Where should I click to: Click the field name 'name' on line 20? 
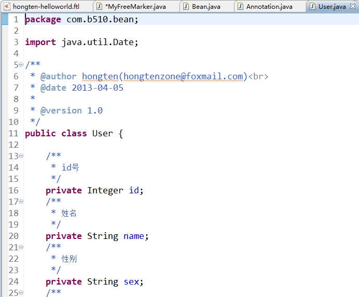(134, 236)
